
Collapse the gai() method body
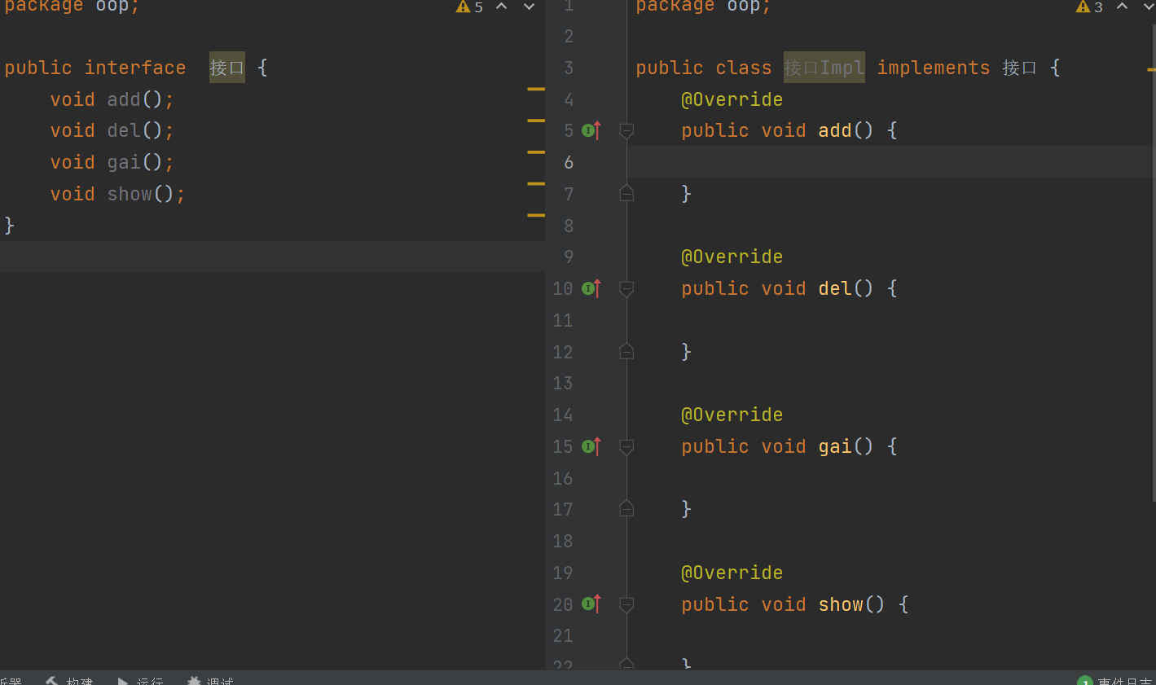coord(626,446)
